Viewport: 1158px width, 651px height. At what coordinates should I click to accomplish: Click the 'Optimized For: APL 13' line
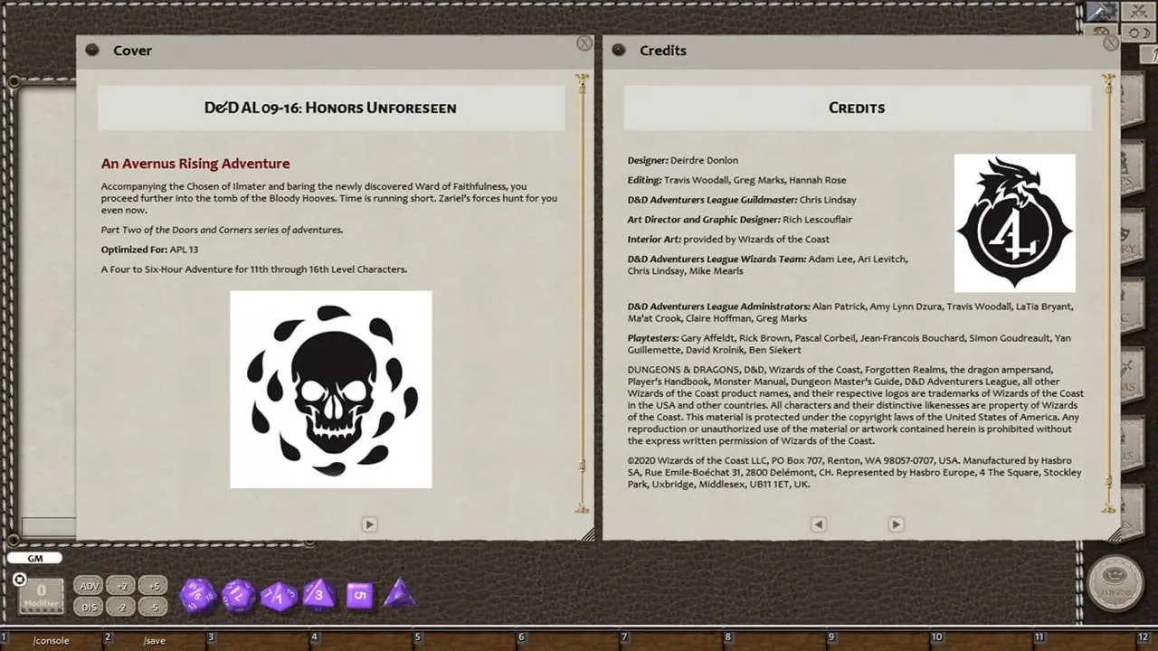[x=149, y=250]
